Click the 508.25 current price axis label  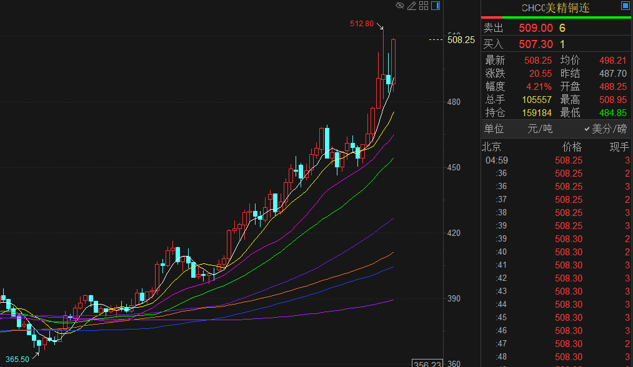(461, 40)
